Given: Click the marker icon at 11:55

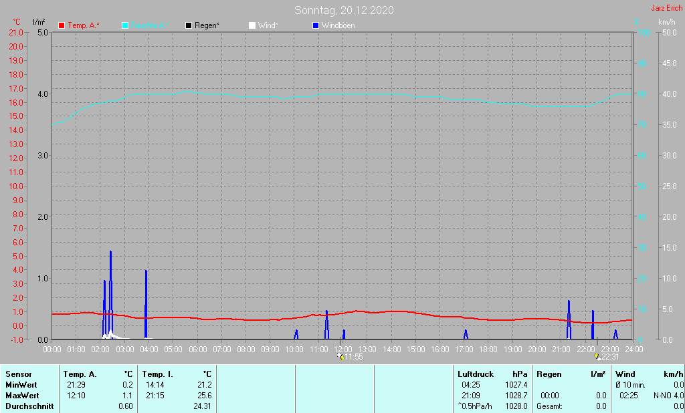Looking at the screenshot, I should 340,357.
